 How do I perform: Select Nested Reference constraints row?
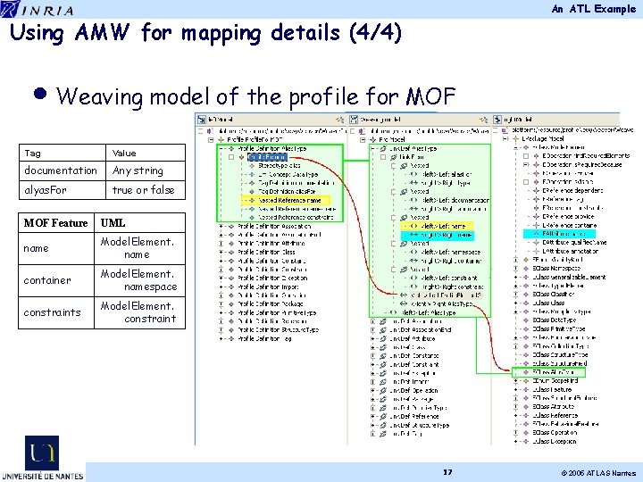coord(296,218)
